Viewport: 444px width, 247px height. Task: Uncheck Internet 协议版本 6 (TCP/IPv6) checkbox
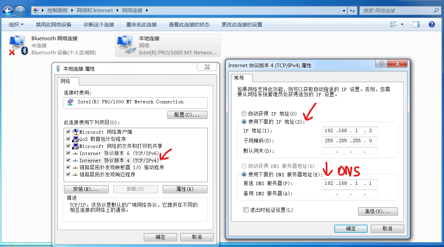coord(68,153)
